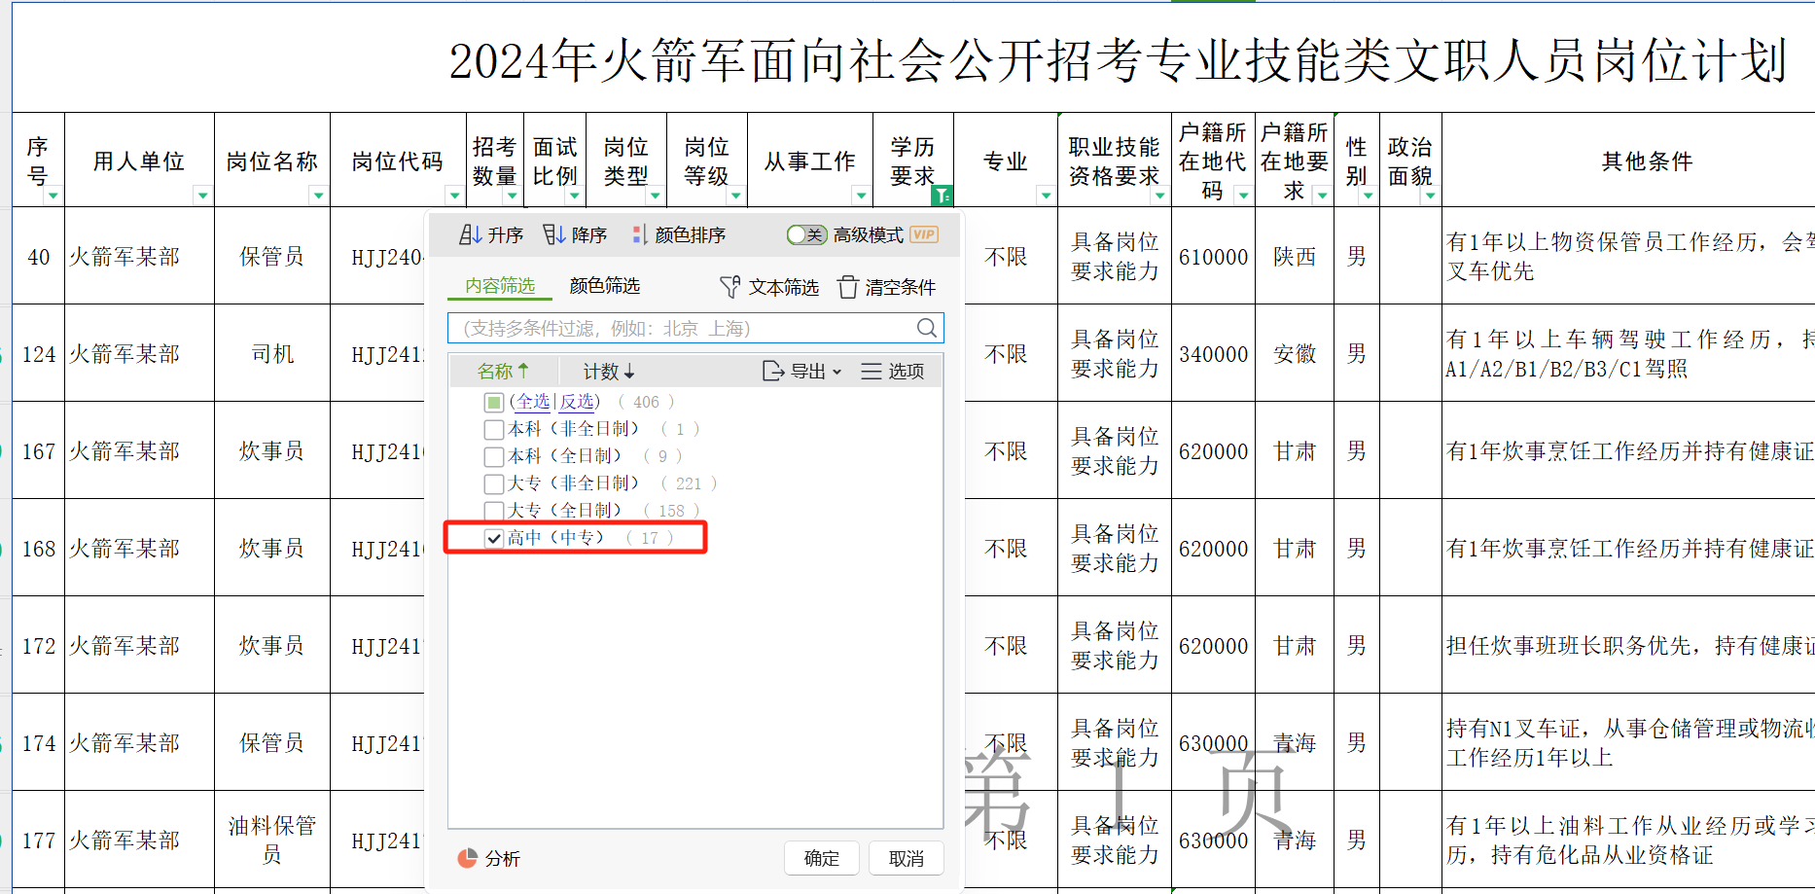Click the active filter icon on 学历要求 column

coord(942,196)
